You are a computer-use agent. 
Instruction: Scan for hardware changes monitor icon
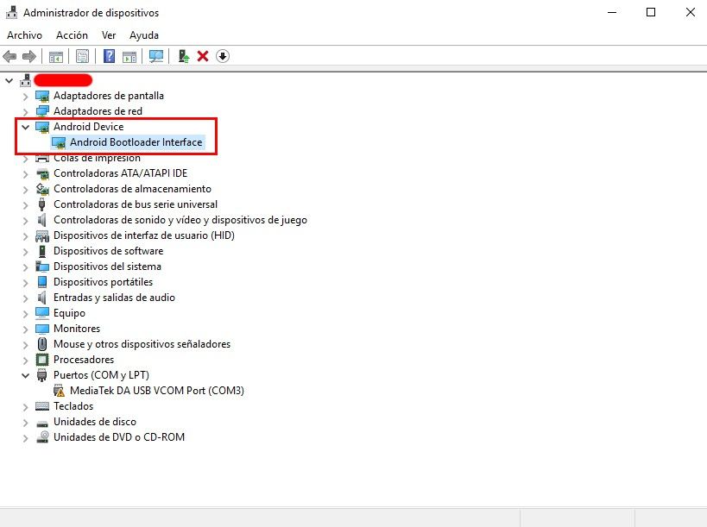click(x=156, y=56)
